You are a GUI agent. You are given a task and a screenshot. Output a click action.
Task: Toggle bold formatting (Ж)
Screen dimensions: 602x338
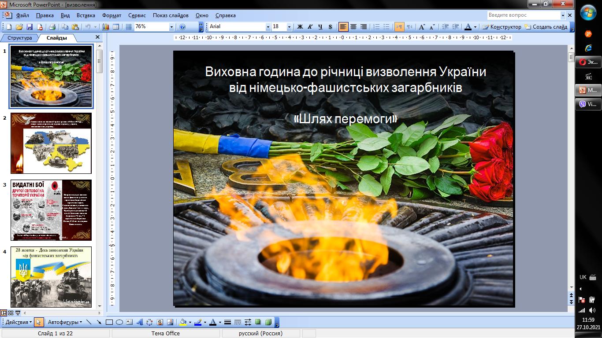pyautogui.click(x=300, y=27)
